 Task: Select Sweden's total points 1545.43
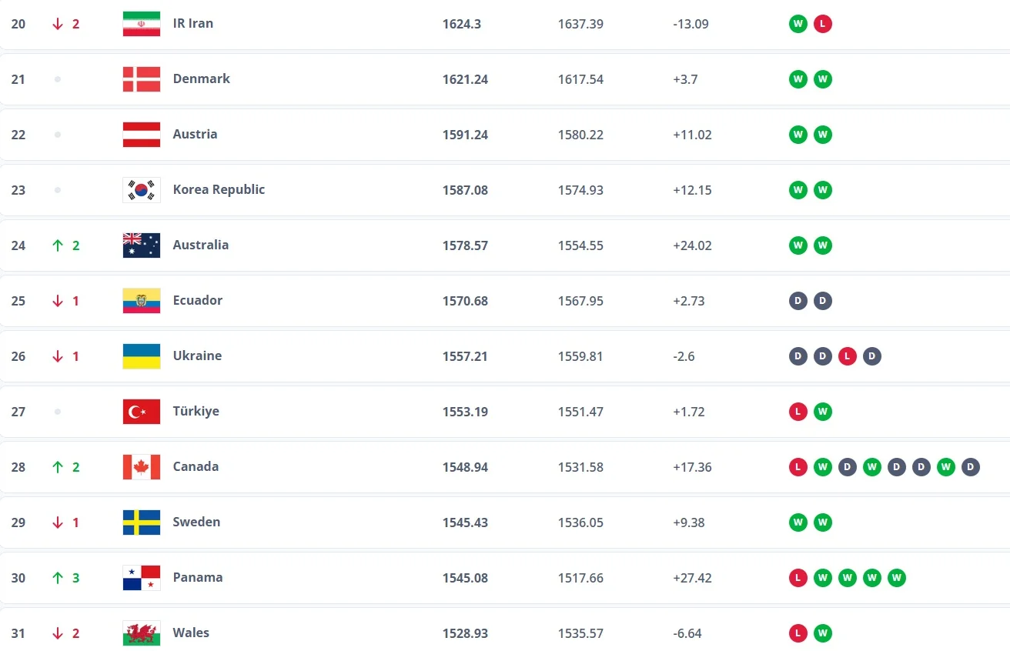click(x=465, y=522)
